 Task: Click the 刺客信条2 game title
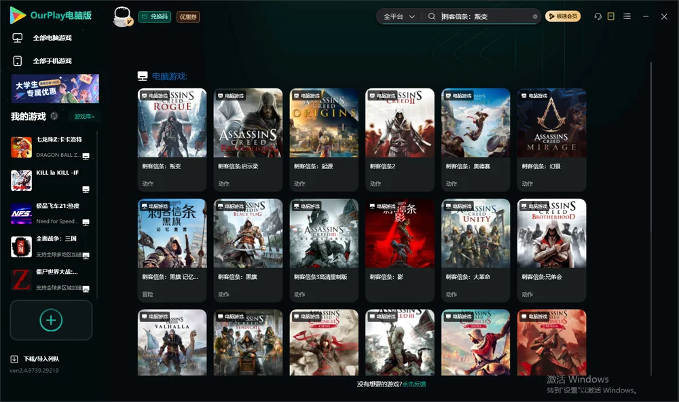(x=382, y=166)
